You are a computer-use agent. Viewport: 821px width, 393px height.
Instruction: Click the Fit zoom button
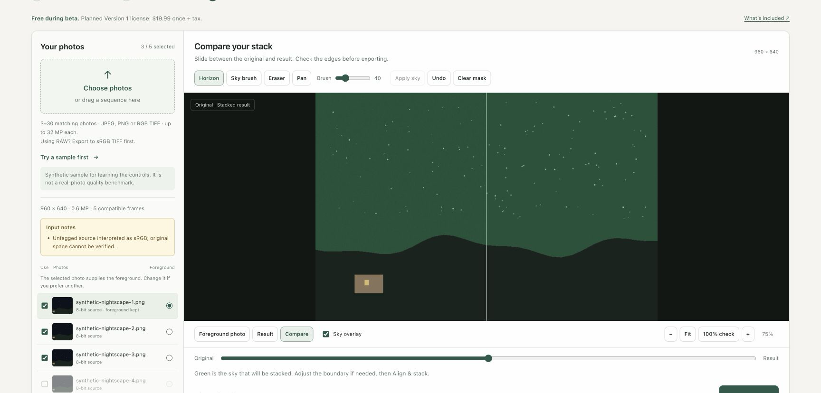pos(687,334)
